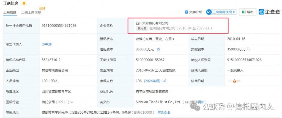Click the 工商官网快照 snapshot button
The width and height of the screenshot is (282, 118).
pyautogui.click(x=221, y=12)
